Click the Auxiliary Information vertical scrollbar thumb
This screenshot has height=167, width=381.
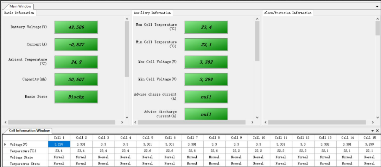257,40
